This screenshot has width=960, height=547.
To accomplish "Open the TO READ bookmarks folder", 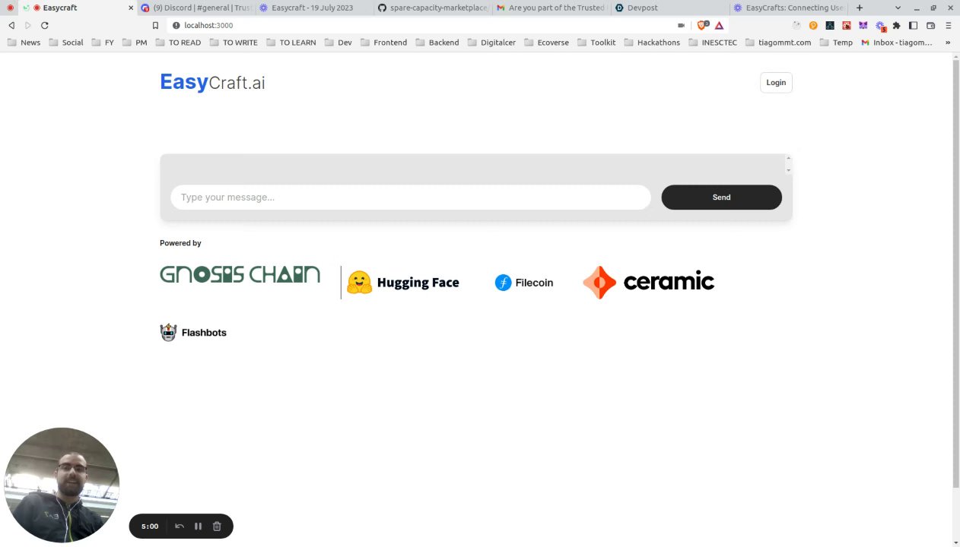I will pyautogui.click(x=178, y=43).
